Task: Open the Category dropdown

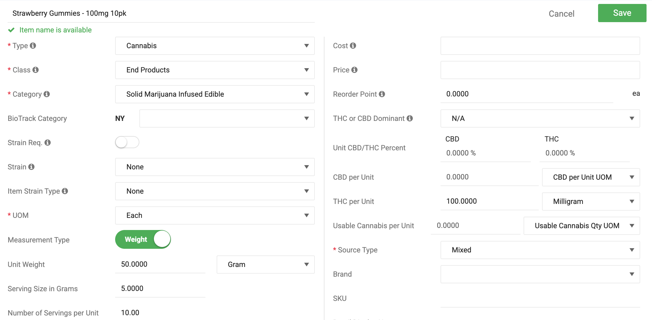Action: click(215, 94)
